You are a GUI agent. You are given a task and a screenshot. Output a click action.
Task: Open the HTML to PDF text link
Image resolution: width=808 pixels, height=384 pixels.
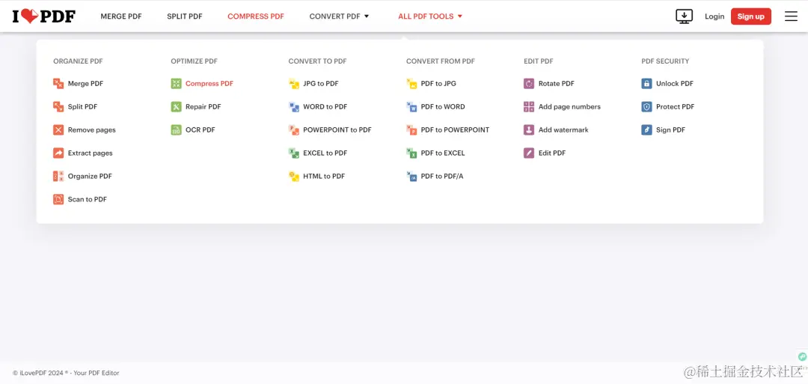coord(324,176)
